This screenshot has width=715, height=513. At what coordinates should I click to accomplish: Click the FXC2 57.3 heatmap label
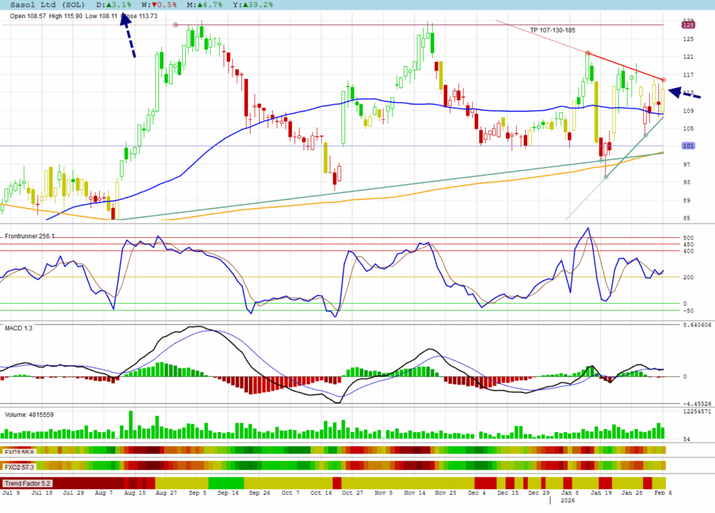pos(19,466)
